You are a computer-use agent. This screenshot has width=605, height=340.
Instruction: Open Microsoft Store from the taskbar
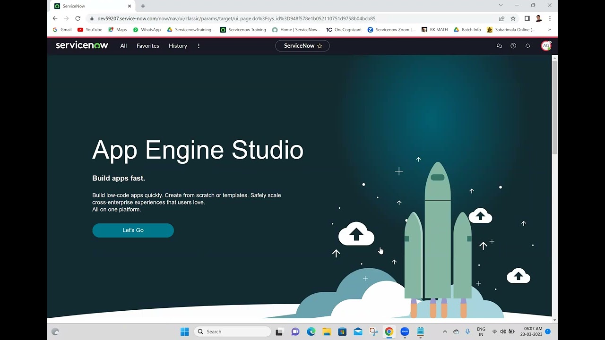point(342,331)
